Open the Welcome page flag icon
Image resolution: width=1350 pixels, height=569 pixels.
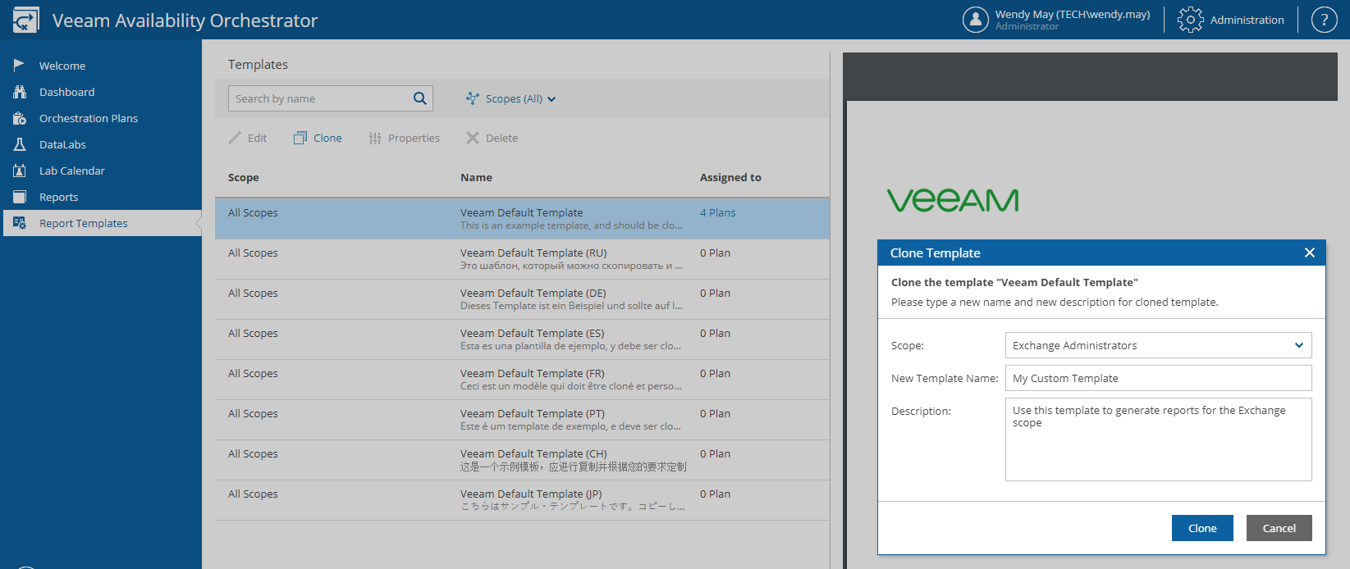pyautogui.click(x=20, y=65)
